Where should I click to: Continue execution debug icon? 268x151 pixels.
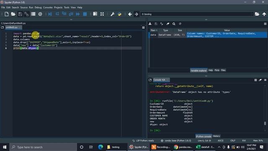point(78,14)
